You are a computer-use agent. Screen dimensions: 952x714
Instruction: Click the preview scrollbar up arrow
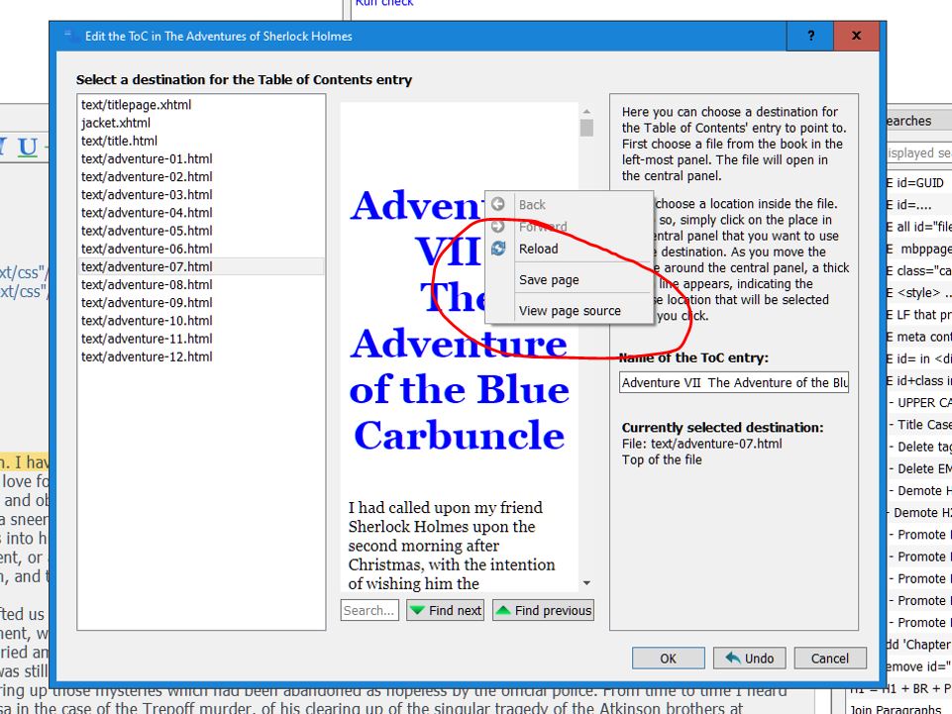click(586, 111)
